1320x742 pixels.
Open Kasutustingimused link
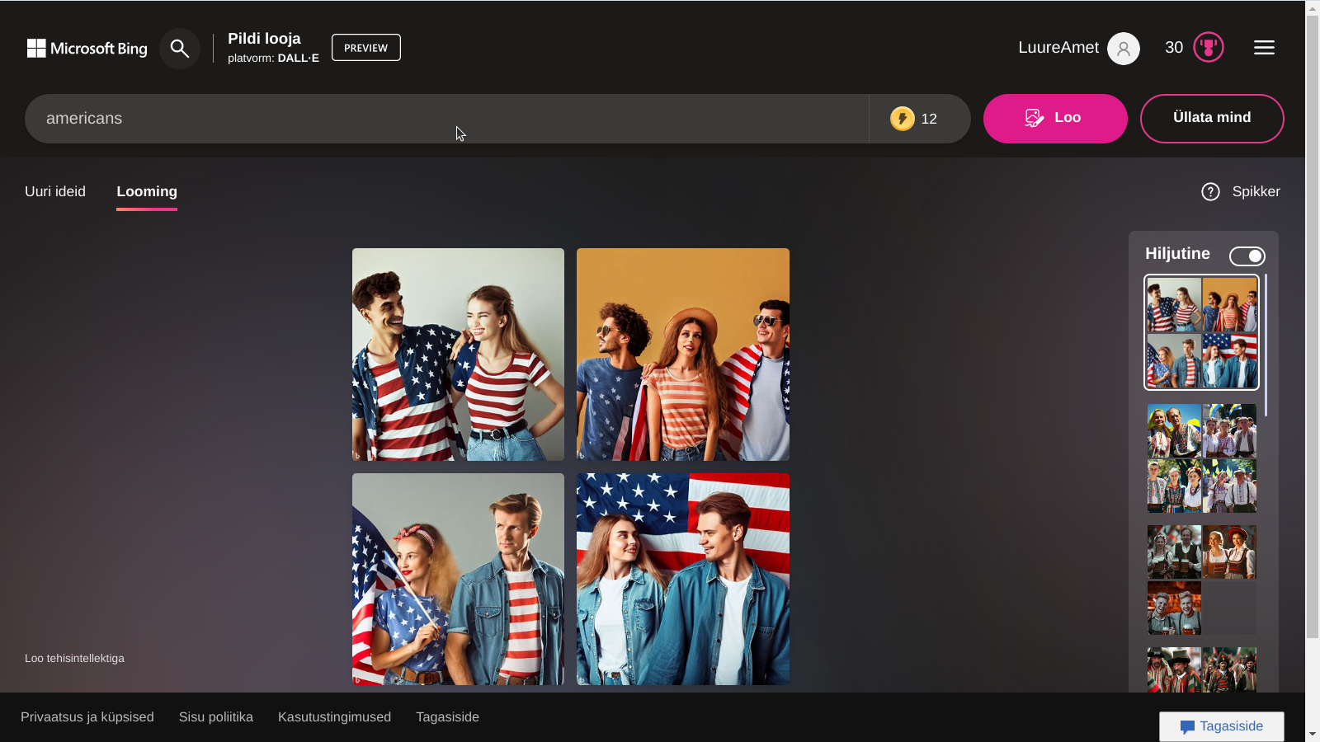click(x=334, y=717)
